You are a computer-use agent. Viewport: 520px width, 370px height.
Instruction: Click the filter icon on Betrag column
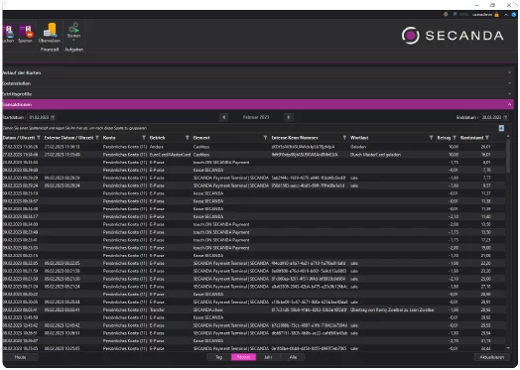point(455,138)
